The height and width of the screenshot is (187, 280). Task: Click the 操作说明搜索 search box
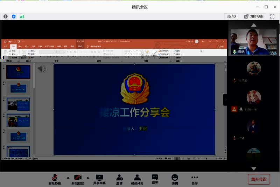(x=94, y=47)
